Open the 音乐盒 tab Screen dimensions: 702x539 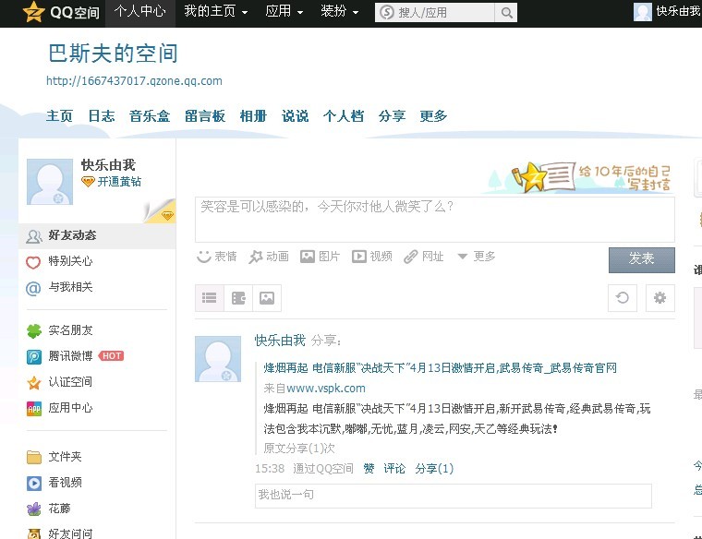[x=150, y=116]
